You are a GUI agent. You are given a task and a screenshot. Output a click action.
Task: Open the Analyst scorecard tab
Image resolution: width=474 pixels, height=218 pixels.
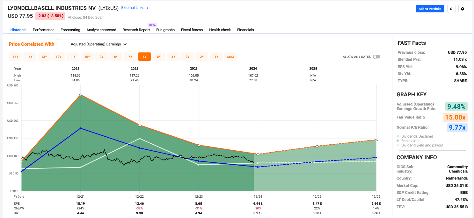(101, 30)
